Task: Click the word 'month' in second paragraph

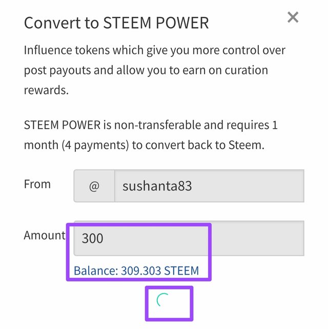Action: click(40, 145)
